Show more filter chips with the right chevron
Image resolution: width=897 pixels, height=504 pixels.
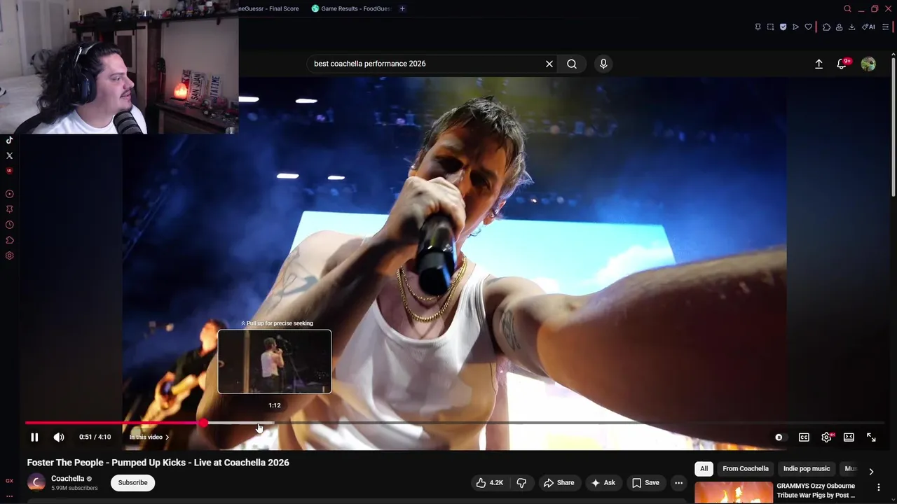(871, 471)
